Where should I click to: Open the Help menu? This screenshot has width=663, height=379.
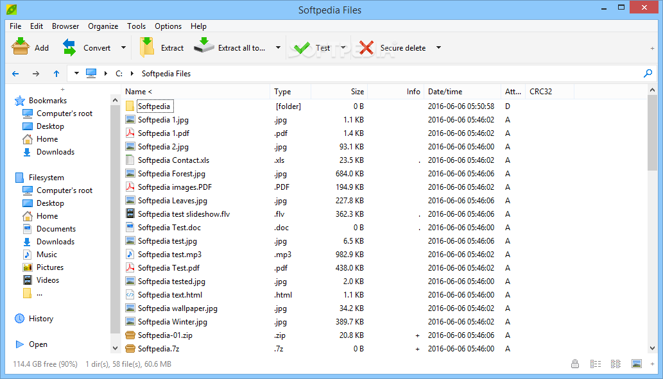(x=198, y=26)
